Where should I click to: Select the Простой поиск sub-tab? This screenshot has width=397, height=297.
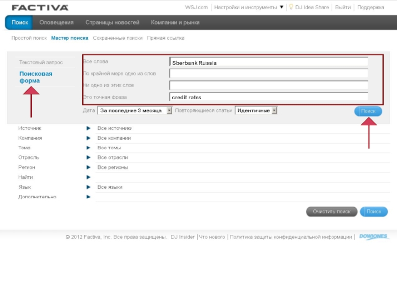tap(29, 38)
